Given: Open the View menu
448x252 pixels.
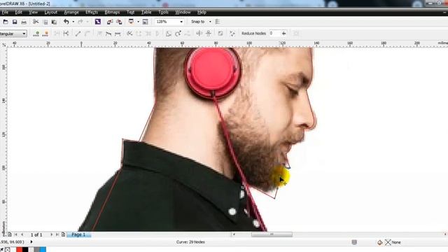Looking at the screenshot, I should (33, 13).
